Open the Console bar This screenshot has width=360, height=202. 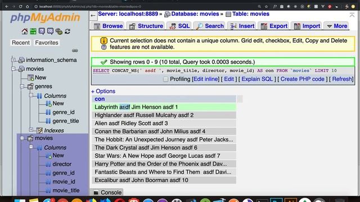(x=107, y=192)
